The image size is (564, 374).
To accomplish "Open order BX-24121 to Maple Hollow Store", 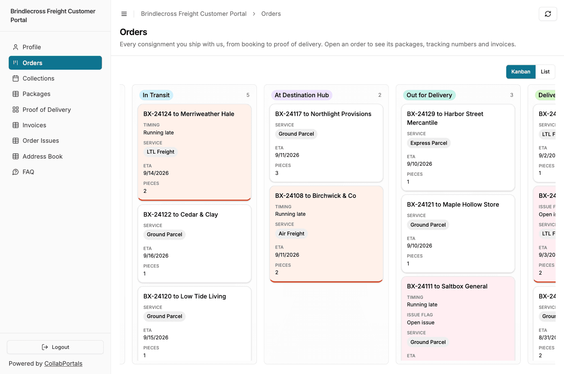I will (458, 234).
